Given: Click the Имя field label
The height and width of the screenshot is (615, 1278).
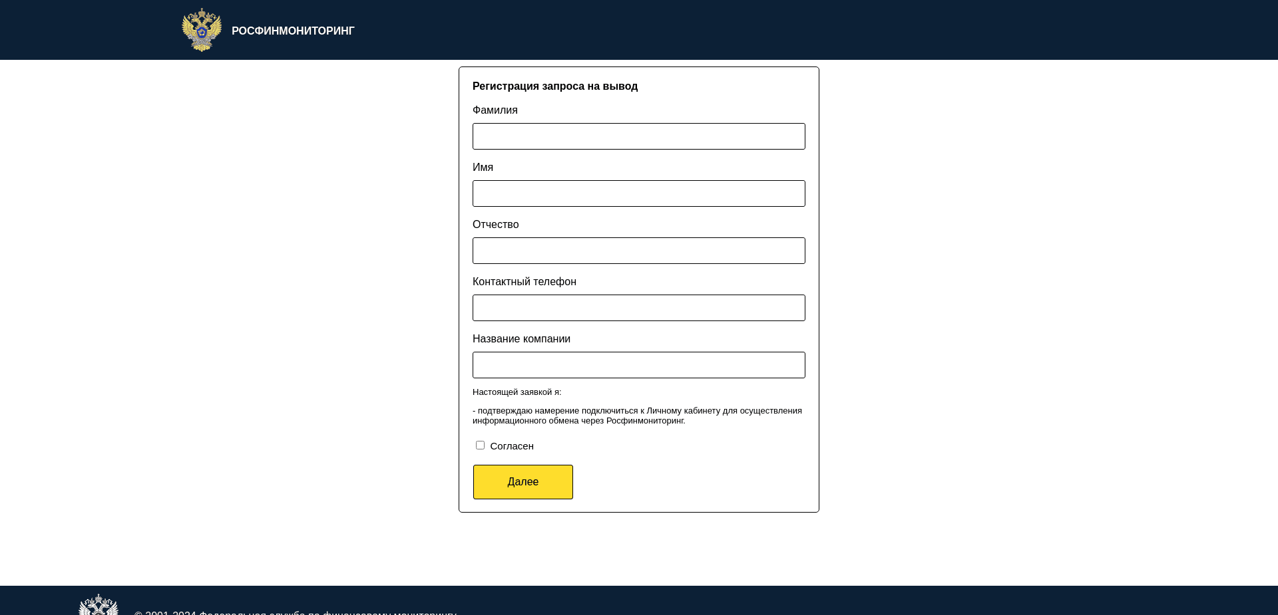Looking at the screenshot, I should click(483, 167).
